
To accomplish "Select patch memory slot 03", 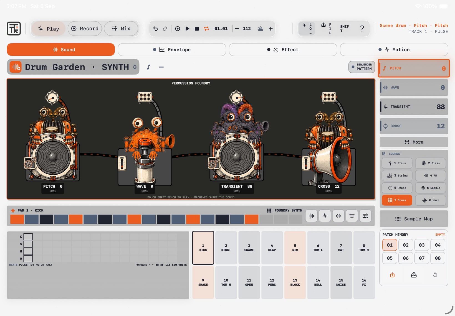I will coord(422,245).
